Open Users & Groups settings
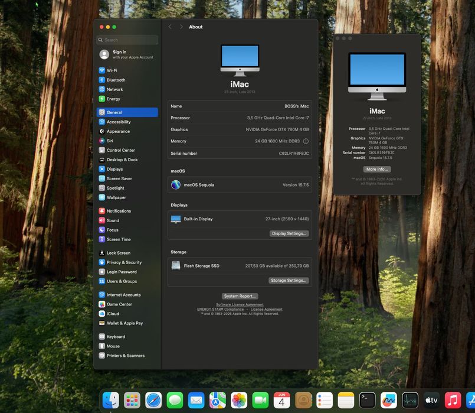 click(x=127, y=281)
